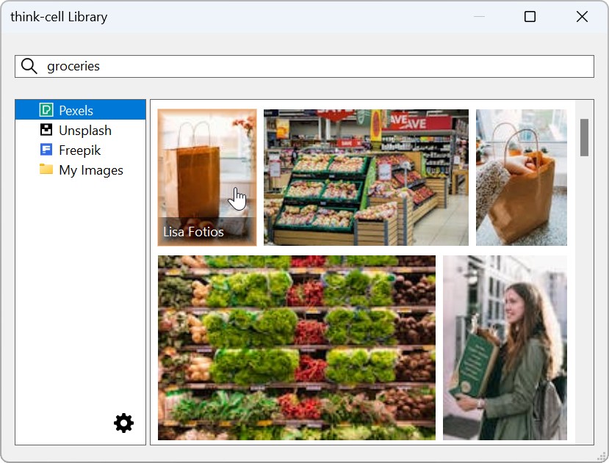Maximize the think-cell Library window
Screen dimensions: 609x463
tap(530, 17)
